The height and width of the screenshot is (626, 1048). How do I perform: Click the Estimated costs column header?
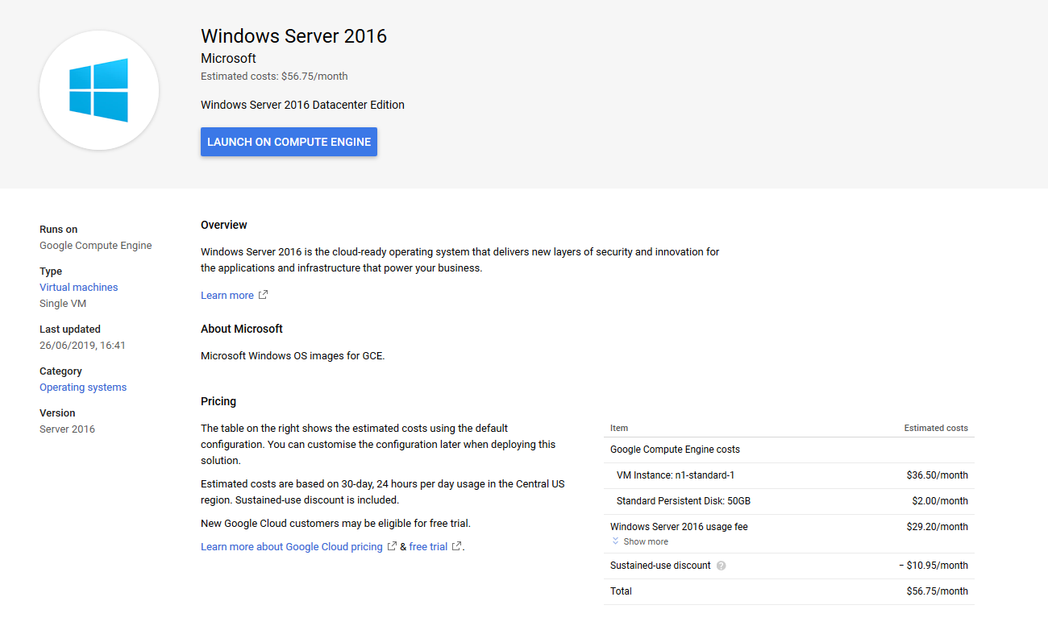coord(935,429)
